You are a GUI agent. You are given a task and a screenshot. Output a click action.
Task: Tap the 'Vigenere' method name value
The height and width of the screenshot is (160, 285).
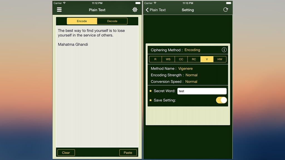[185, 69]
